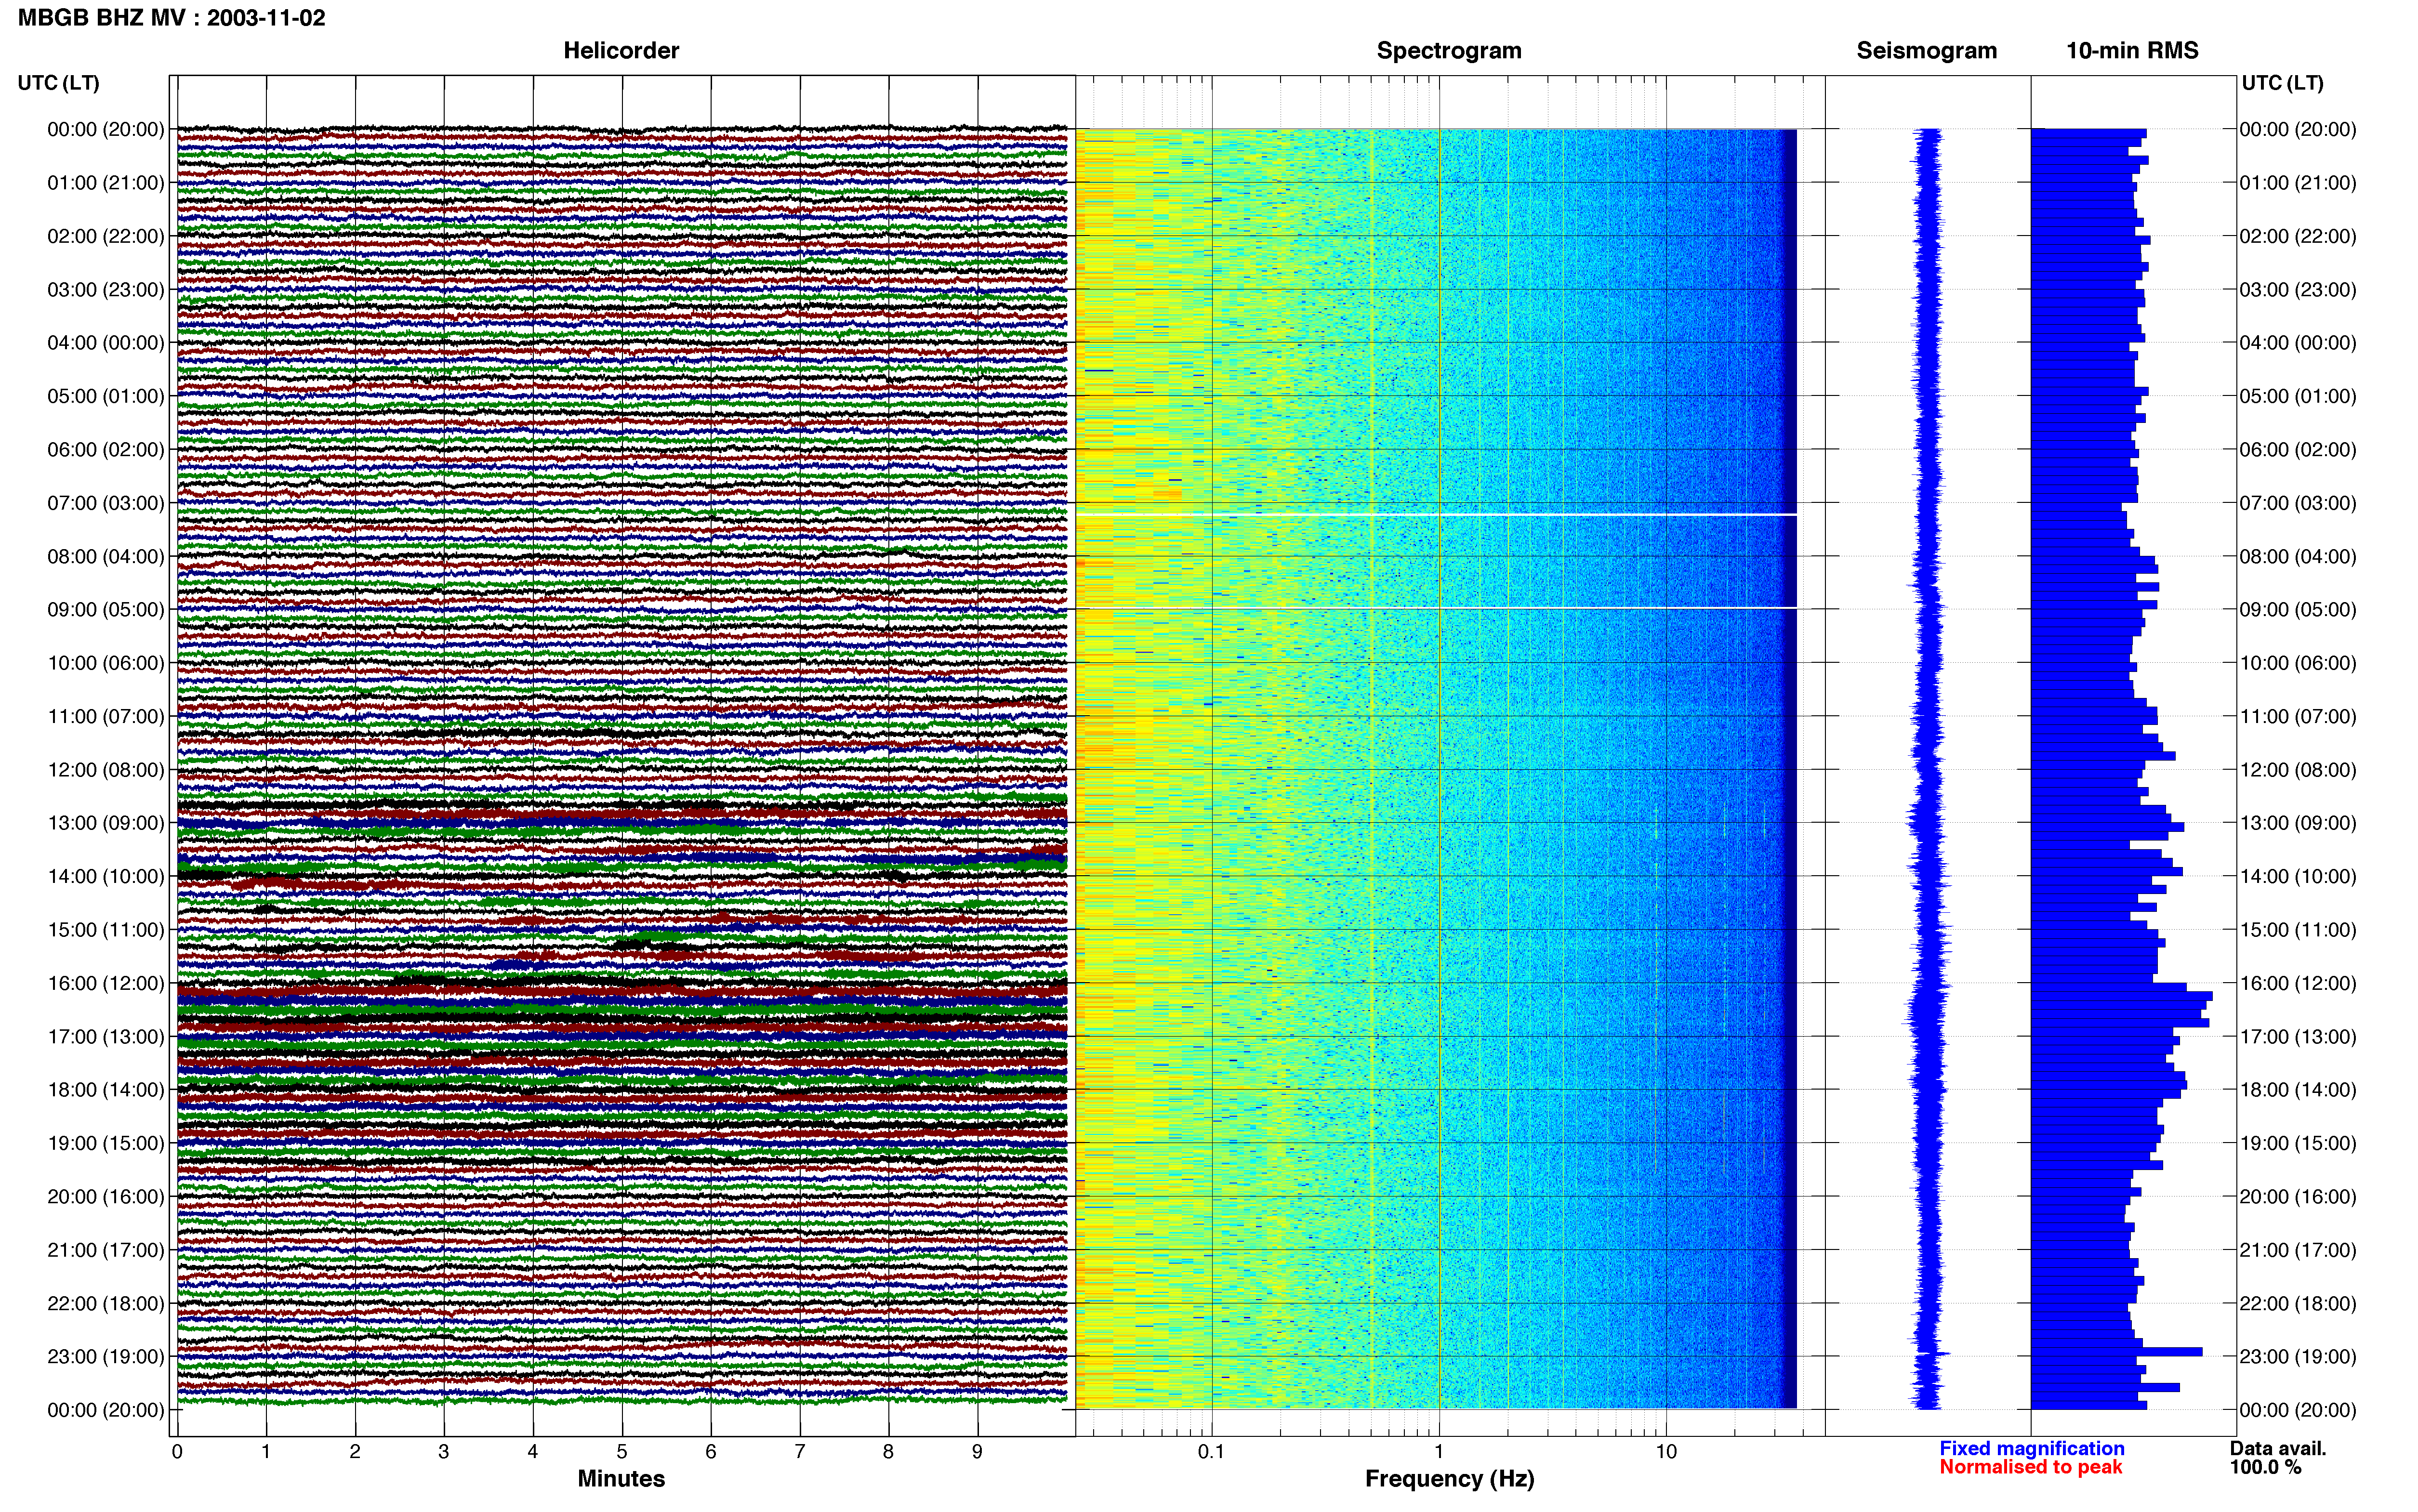Click the left '04:00 (00:00)' time label
The width and height of the screenshot is (2418, 1512).
coord(106,343)
